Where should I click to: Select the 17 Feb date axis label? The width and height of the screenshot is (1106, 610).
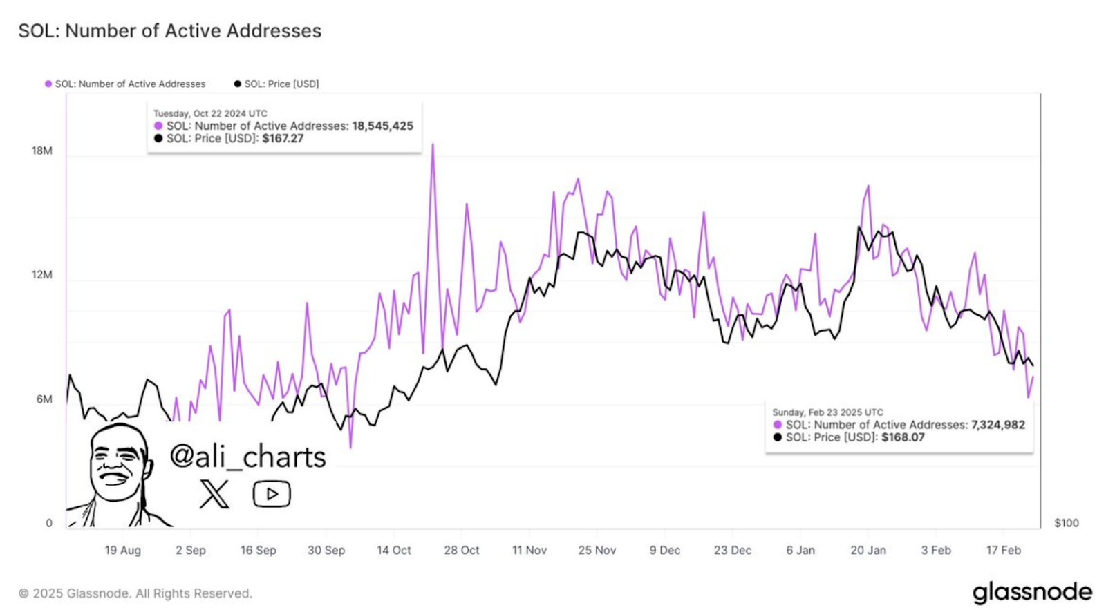pos(1003,550)
